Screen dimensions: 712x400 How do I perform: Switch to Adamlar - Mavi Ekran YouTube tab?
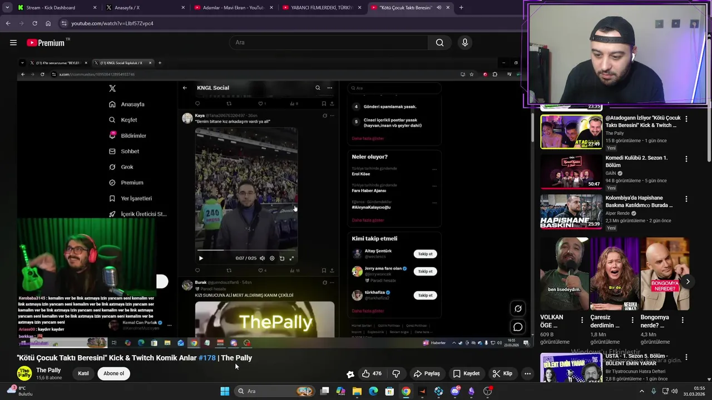233,8
